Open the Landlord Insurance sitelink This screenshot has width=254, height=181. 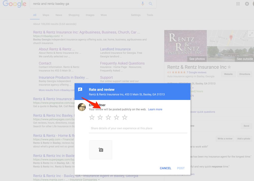[x=115, y=49]
